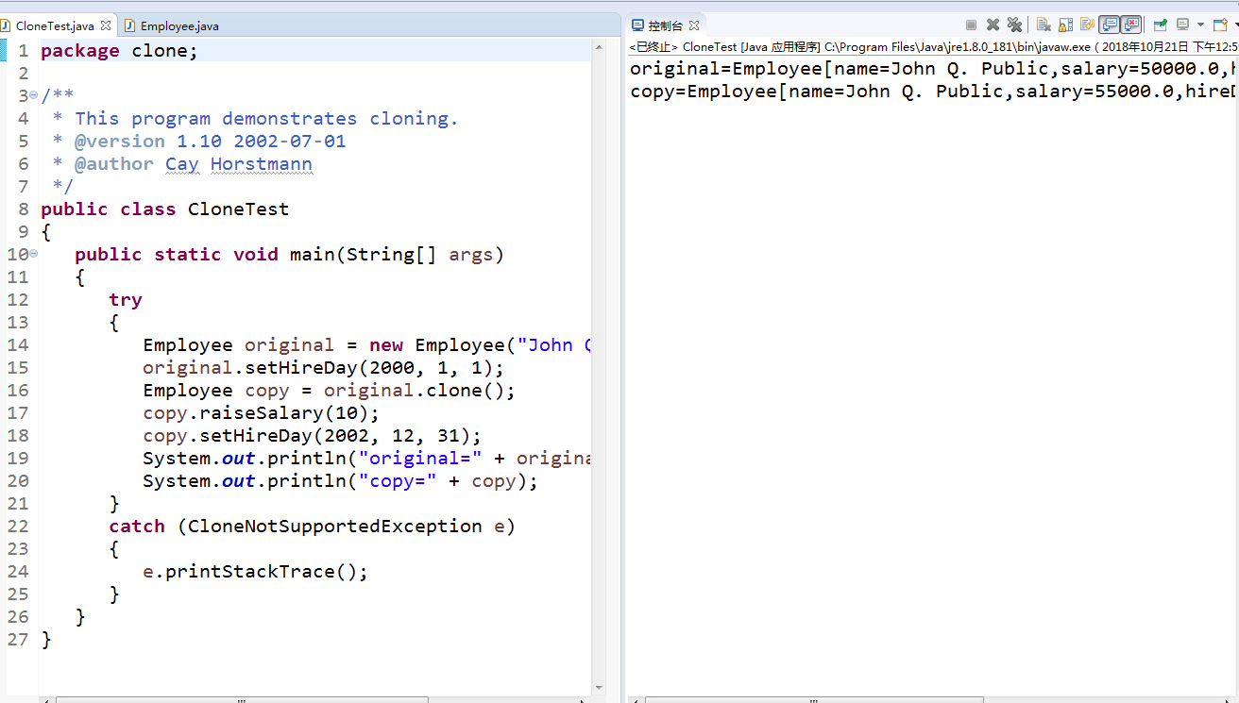Screen dimensions: 1239x703
Task: Click the 'try' keyword on line 12
Action: (x=126, y=300)
